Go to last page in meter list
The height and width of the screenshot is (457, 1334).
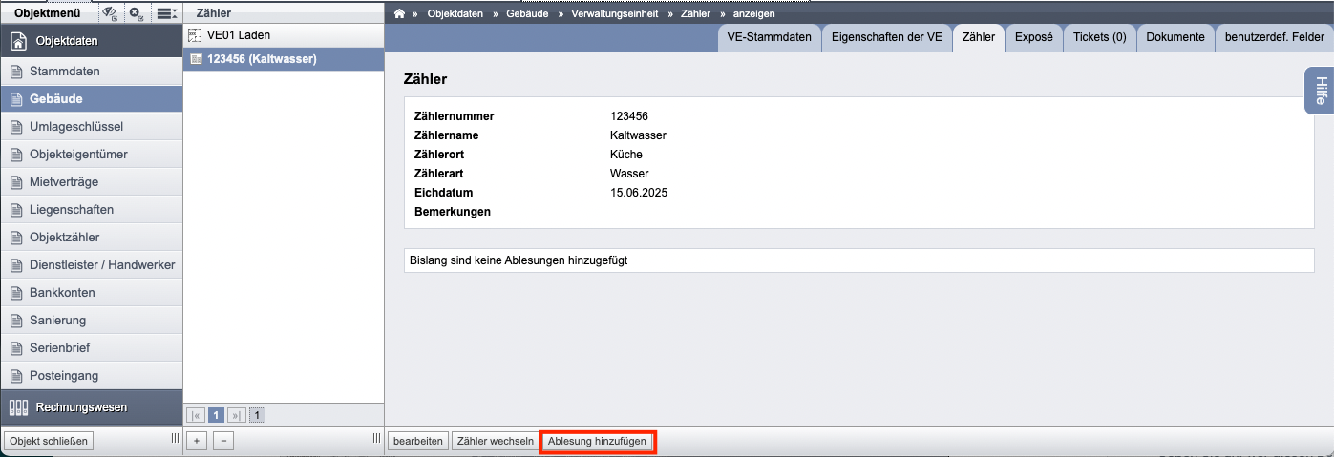tap(237, 415)
